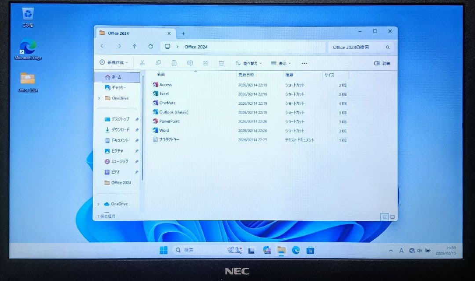The width and height of the screenshot is (475, 281).
Task: Open the OneNote shortcut icon
Action: (155, 102)
